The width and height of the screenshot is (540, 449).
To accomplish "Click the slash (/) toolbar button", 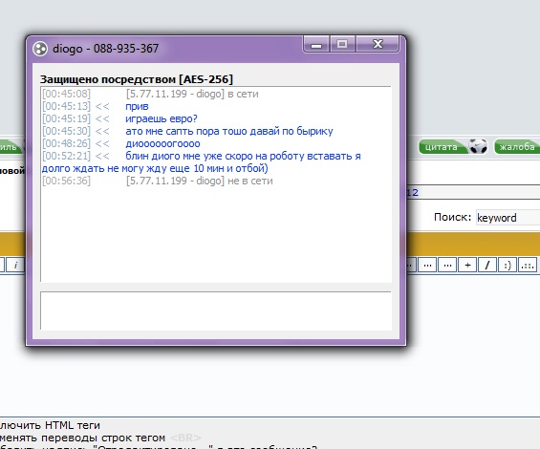I will (487, 266).
